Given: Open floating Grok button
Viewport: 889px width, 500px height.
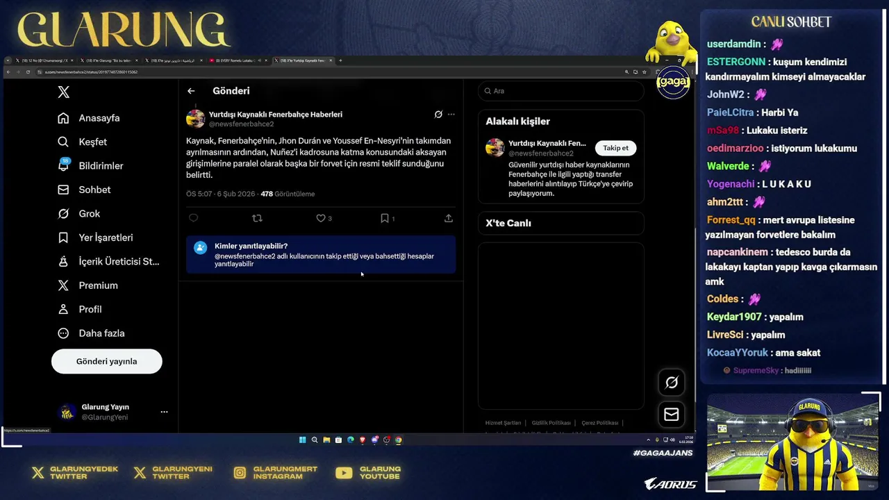Looking at the screenshot, I should tap(672, 383).
